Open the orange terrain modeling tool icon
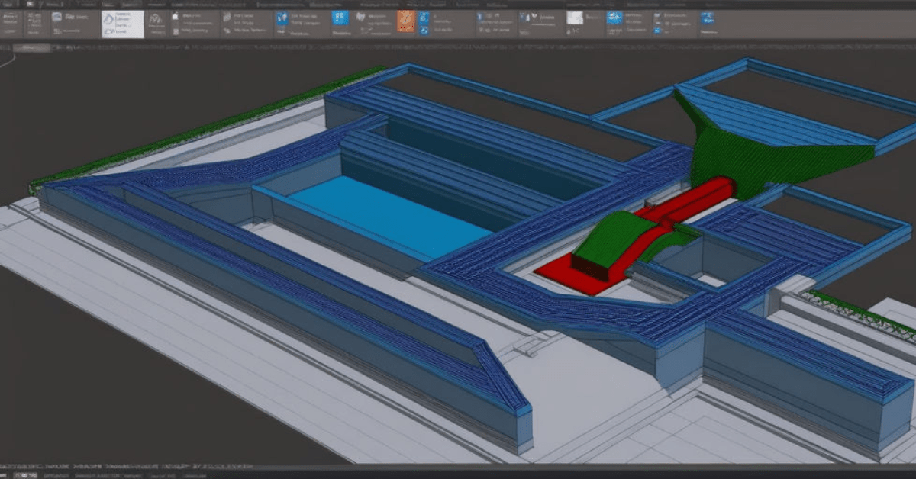Image resolution: width=916 pixels, height=479 pixels. click(x=405, y=21)
